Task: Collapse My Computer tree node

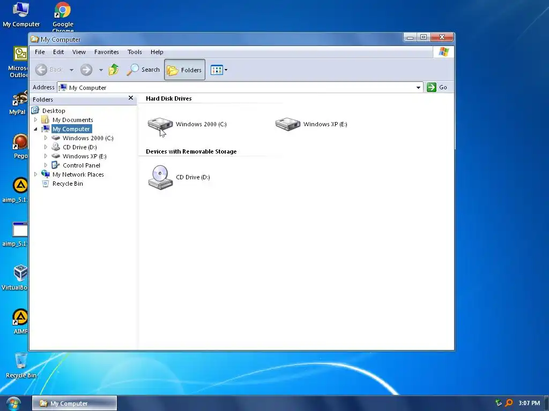Action: tap(35, 129)
